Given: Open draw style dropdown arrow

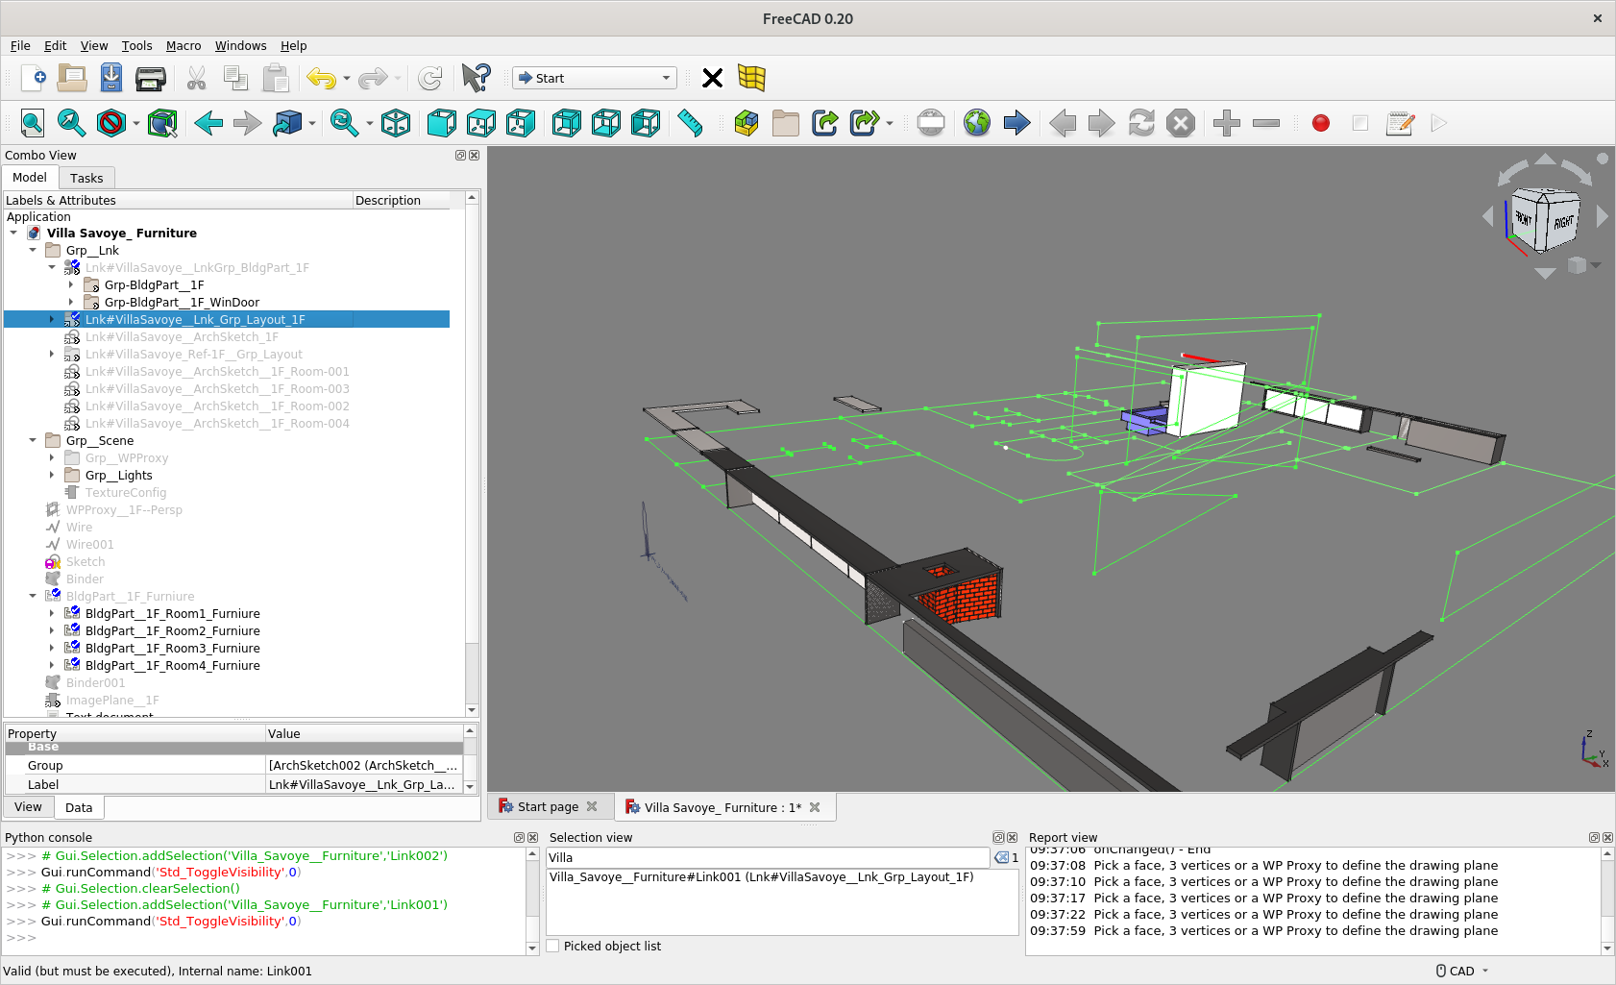Looking at the screenshot, I should click(x=136, y=123).
